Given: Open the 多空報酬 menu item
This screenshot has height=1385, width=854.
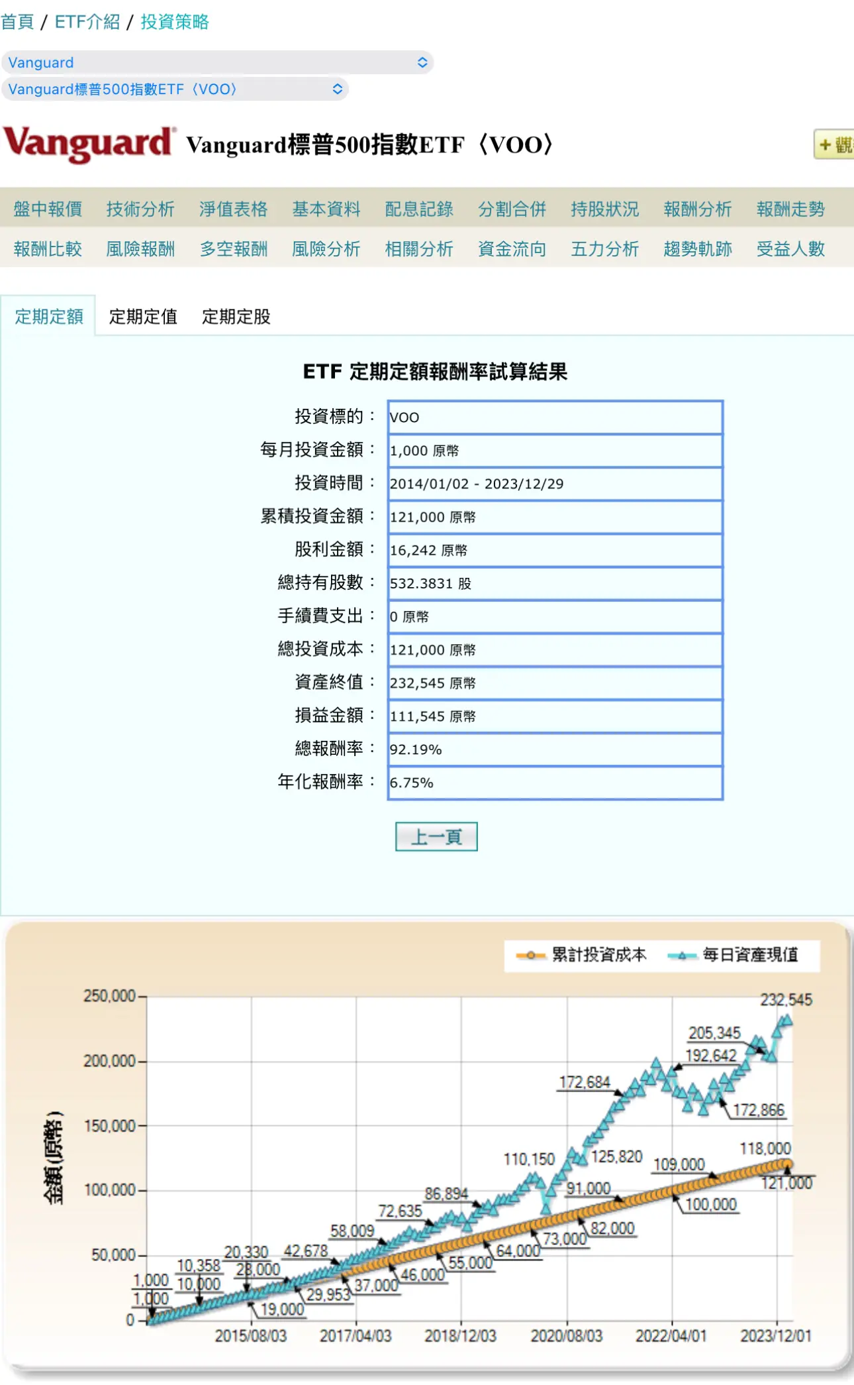Looking at the screenshot, I should (x=234, y=249).
